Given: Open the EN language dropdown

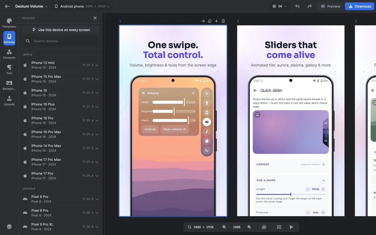Looking at the screenshot, I should (x=279, y=6).
